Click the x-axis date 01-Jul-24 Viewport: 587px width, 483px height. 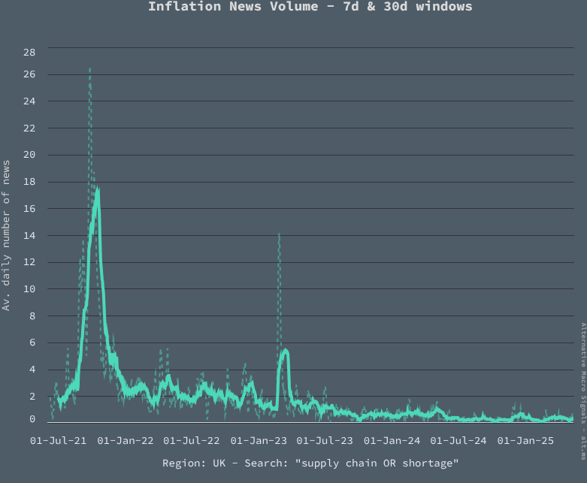point(458,441)
